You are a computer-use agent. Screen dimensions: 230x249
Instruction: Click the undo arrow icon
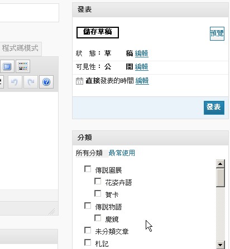[x=15, y=82]
